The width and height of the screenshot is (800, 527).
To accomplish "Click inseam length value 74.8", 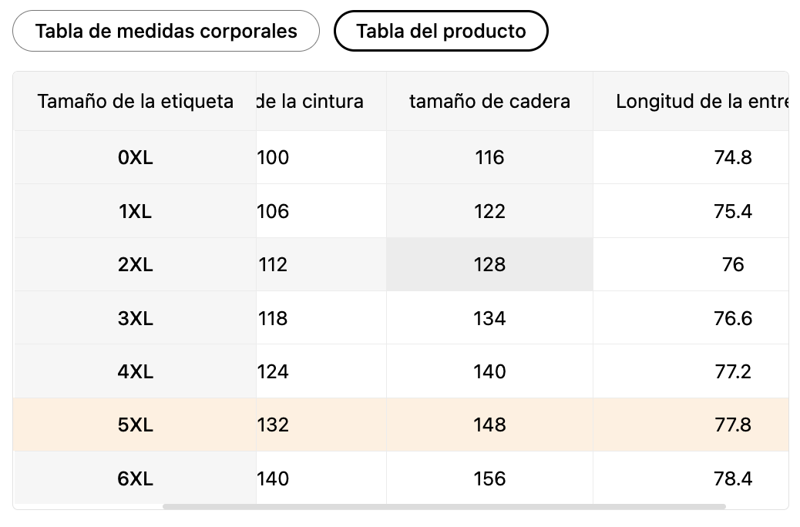I will click(732, 158).
